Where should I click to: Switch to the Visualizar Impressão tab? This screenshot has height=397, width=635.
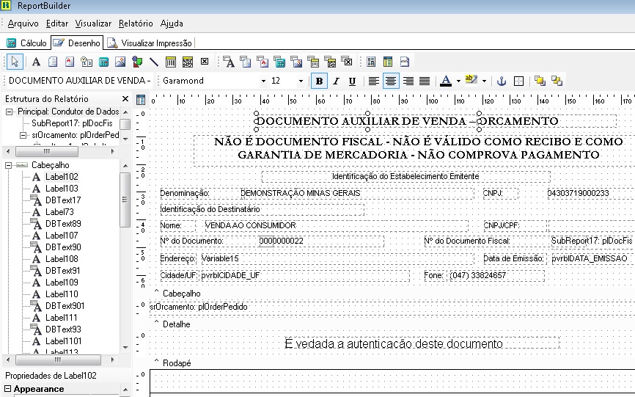150,43
